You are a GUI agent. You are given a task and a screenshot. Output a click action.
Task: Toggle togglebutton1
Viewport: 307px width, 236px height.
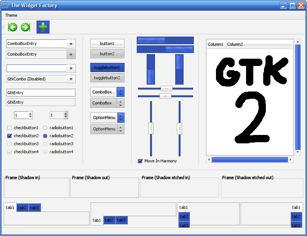[x=107, y=67]
